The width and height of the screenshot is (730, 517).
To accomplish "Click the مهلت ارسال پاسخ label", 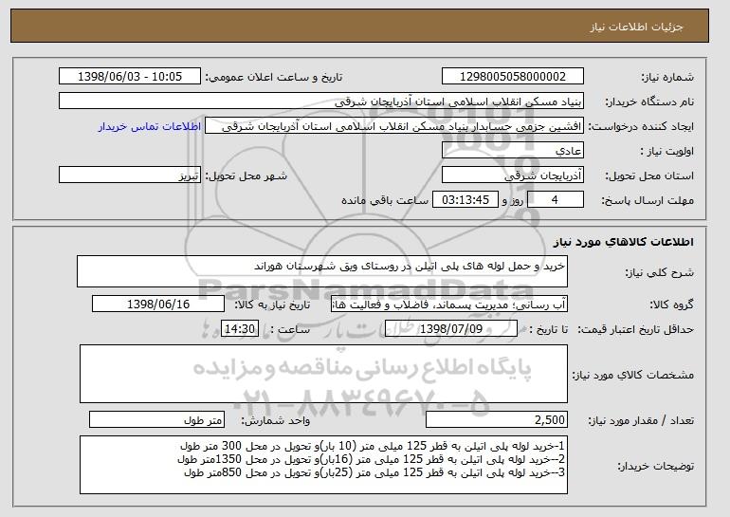I will [648, 200].
